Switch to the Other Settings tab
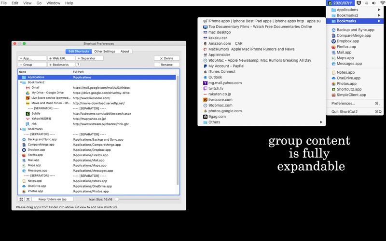The height and width of the screenshot is (241, 386). [105, 52]
